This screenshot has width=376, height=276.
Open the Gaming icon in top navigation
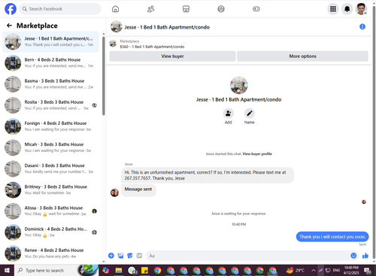[256, 9]
